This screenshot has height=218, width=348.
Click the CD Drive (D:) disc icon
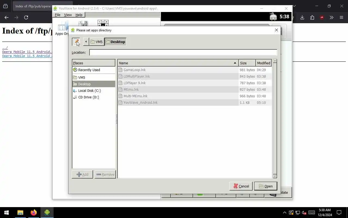tap(75, 97)
